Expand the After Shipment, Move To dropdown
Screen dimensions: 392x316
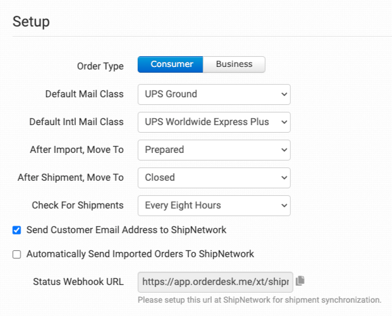pyautogui.click(x=214, y=178)
